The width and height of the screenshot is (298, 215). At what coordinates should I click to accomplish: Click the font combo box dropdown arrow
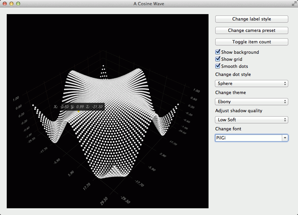tap(285, 138)
